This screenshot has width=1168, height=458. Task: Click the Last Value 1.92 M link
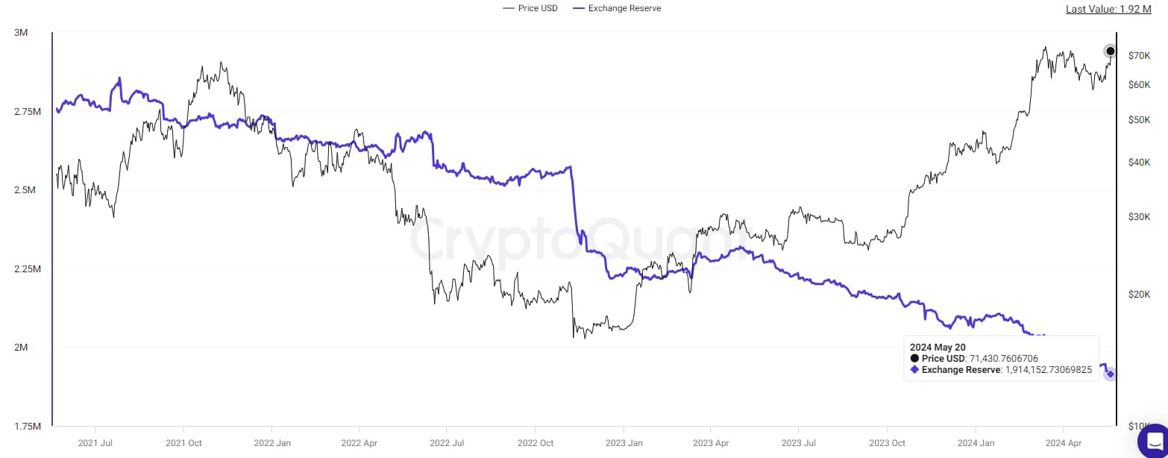click(1108, 9)
